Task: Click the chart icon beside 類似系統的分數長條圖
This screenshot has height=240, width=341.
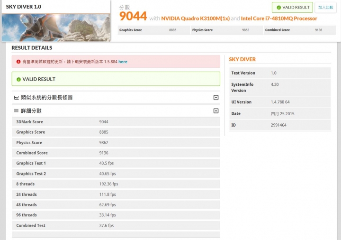Action: coord(16,98)
